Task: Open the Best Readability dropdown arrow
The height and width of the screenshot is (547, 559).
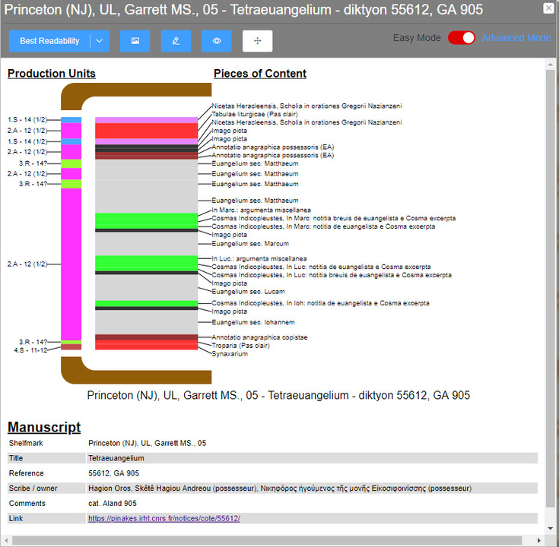Action: [x=100, y=41]
